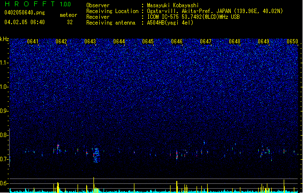Click the large meteor echo cluster near 0643
The image size is (303, 193).
click(x=96, y=155)
